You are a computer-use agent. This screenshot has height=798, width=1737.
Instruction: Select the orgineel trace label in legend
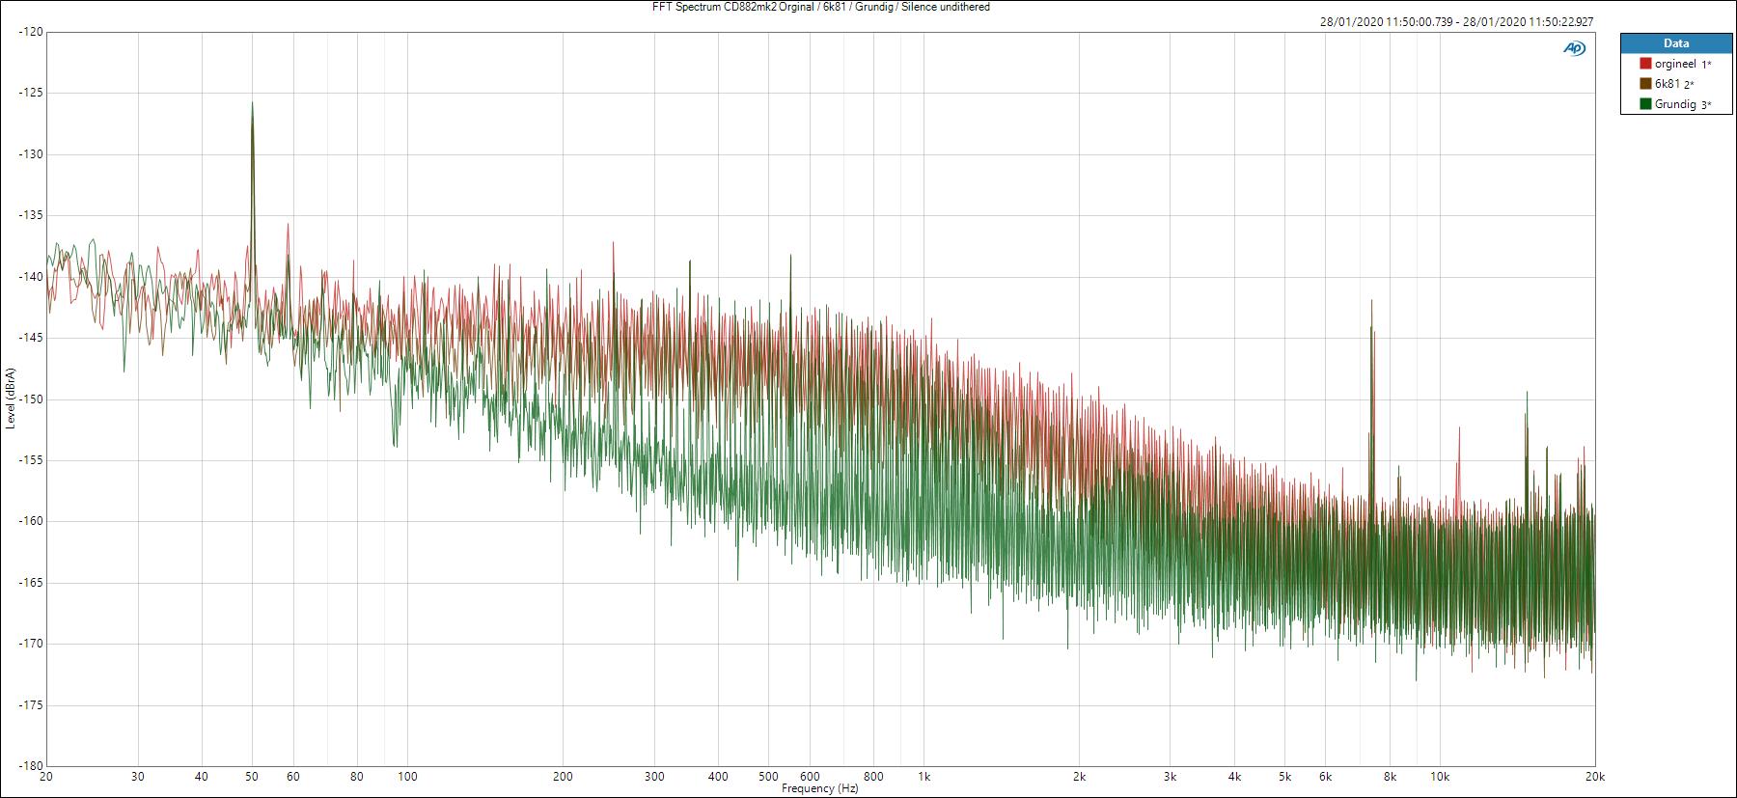coord(1675,64)
